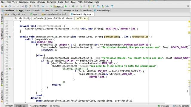Open the File menu
Image resolution: width=191 pixels, height=107 pixels.
tap(3, 2)
